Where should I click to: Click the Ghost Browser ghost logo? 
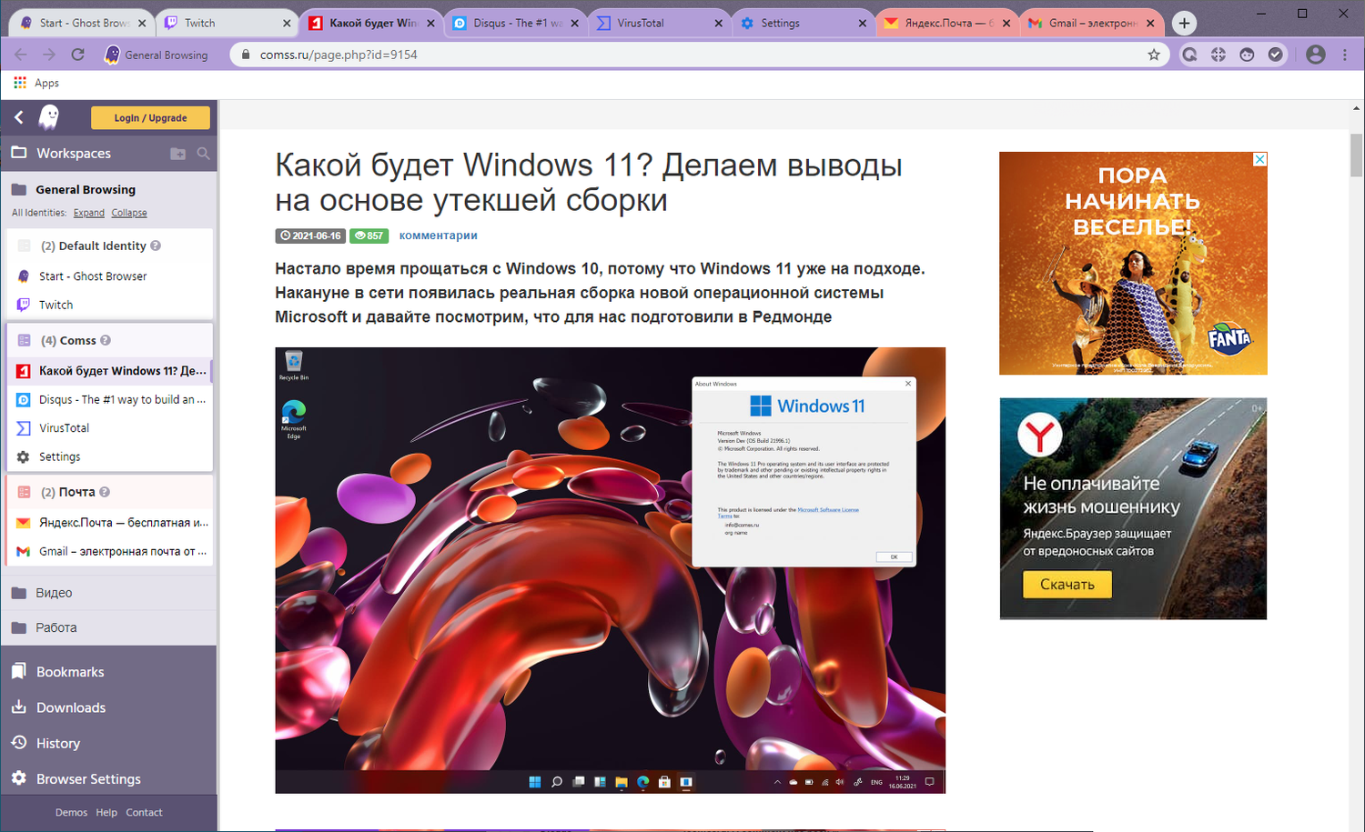pyautogui.click(x=49, y=117)
